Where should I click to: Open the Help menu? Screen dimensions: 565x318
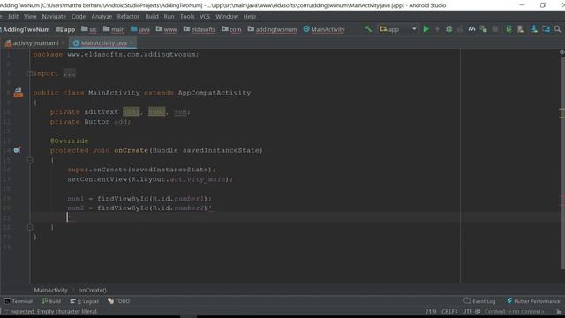pyautogui.click(x=249, y=17)
